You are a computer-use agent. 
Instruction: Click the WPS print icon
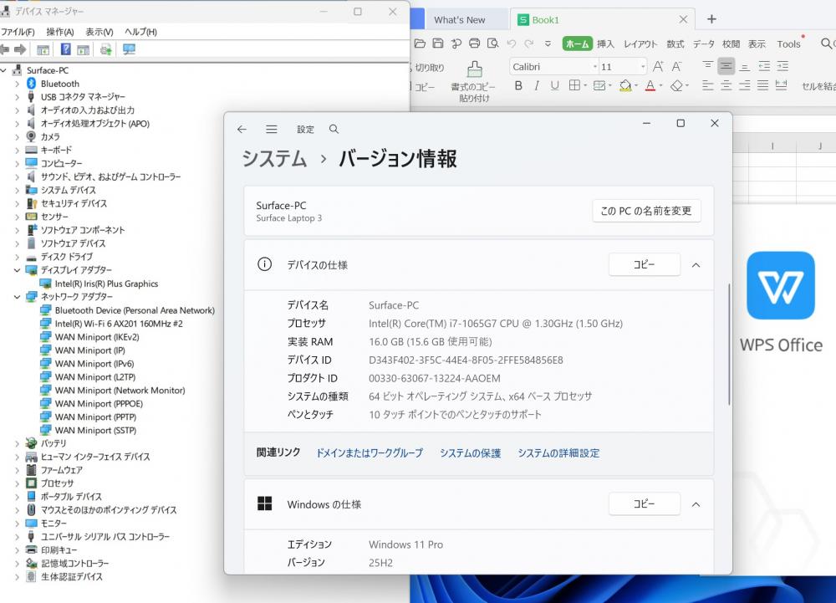tap(474, 43)
